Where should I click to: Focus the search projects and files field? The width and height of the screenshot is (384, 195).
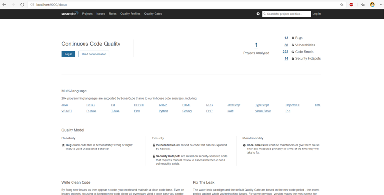coord(288,14)
